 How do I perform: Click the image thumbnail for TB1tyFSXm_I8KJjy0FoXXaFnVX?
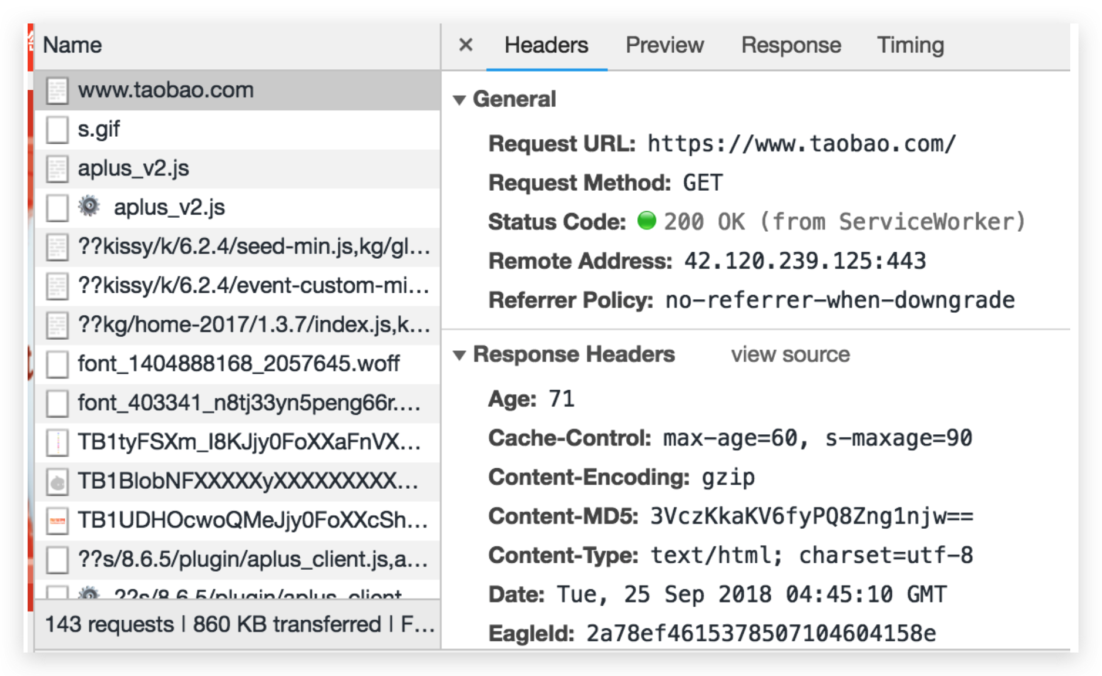pyautogui.click(x=58, y=443)
